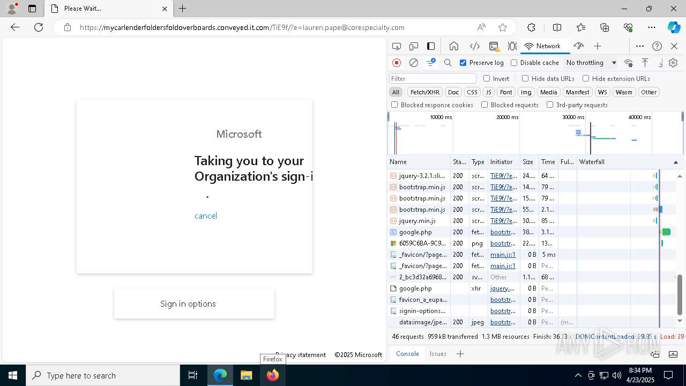
Task: Open the Sources bug icon panel
Action: coord(512,46)
